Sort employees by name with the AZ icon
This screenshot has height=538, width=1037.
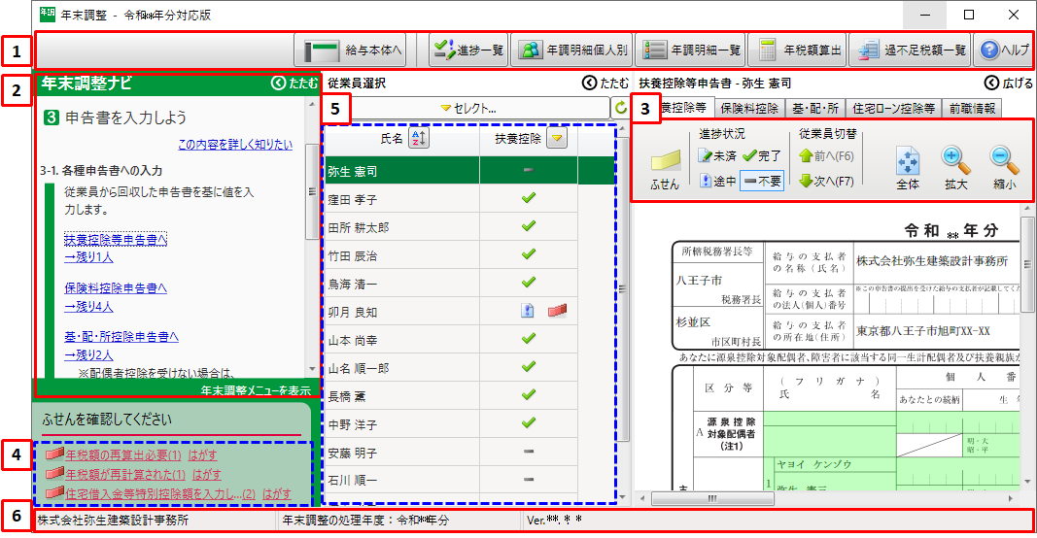pos(419,138)
